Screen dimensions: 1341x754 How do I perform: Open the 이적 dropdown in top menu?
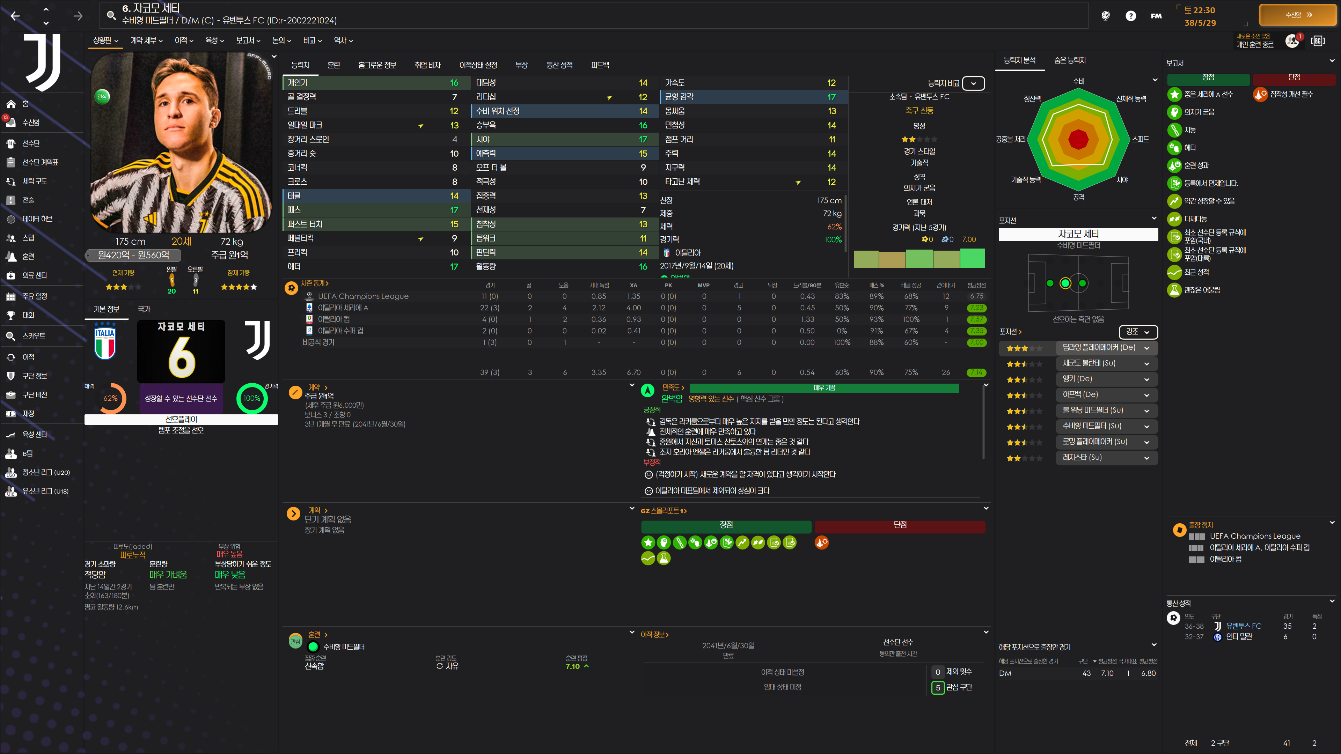[x=184, y=40]
